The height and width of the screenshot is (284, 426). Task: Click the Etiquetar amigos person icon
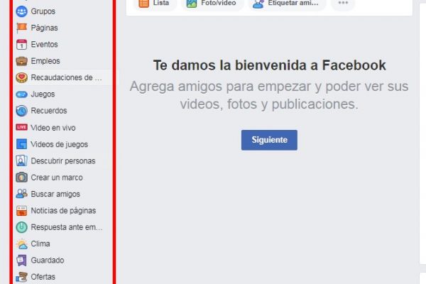pos(258,4)
